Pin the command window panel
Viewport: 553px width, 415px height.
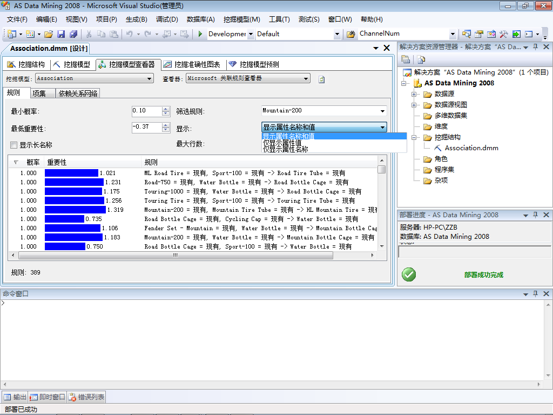535,293
